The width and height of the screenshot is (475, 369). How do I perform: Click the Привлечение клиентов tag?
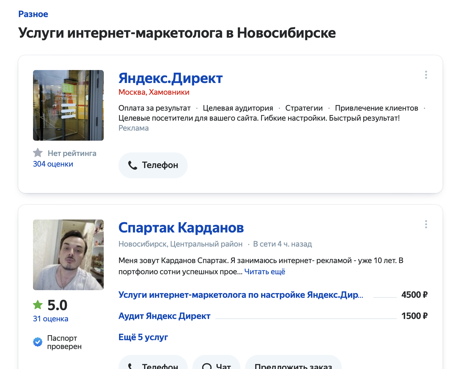tap(376, 108)
